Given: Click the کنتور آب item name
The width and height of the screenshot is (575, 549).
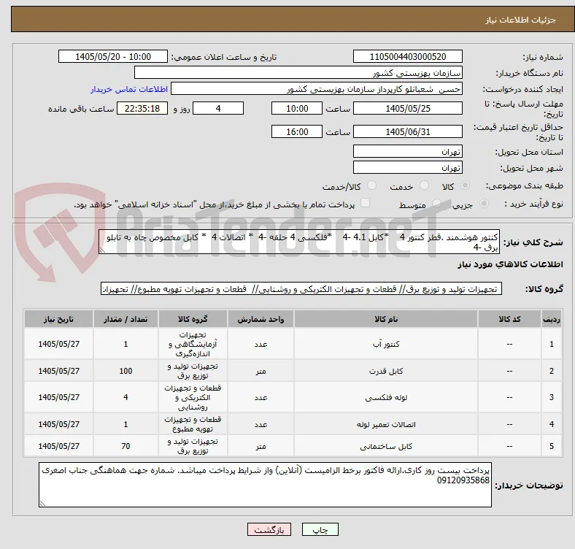Looking at the screenshot, I should 386,344.
